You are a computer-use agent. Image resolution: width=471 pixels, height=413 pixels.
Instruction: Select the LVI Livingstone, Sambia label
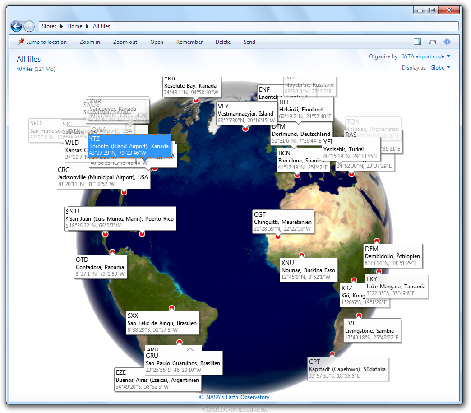click(x=372, y=330)
